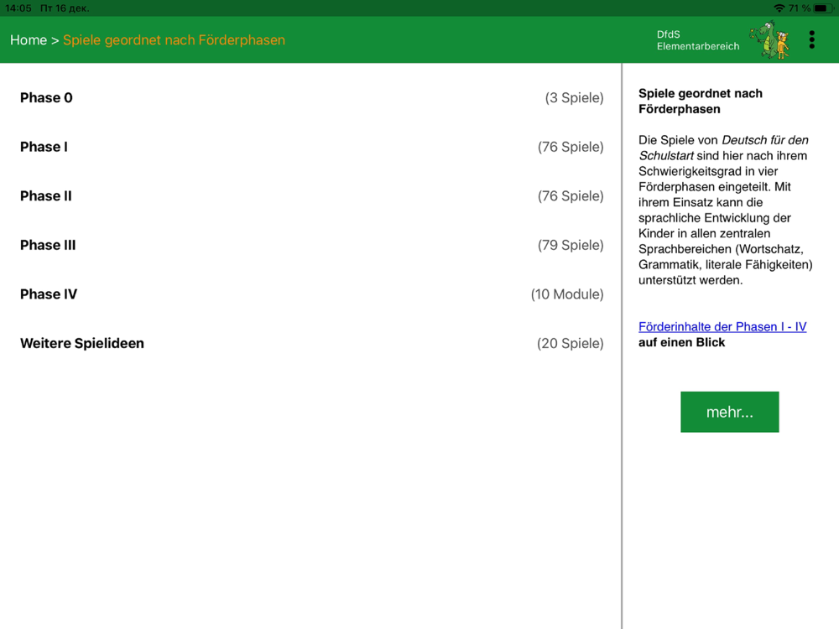Viewport: 839px width, 629px height.
Task: Tap the Wi-Fi status icon
Action: [x=779, y=8]
